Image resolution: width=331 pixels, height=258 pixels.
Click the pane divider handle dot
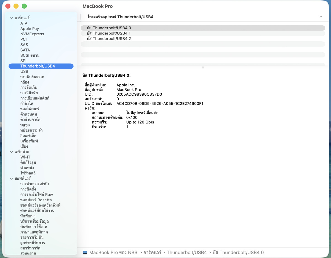203,67
